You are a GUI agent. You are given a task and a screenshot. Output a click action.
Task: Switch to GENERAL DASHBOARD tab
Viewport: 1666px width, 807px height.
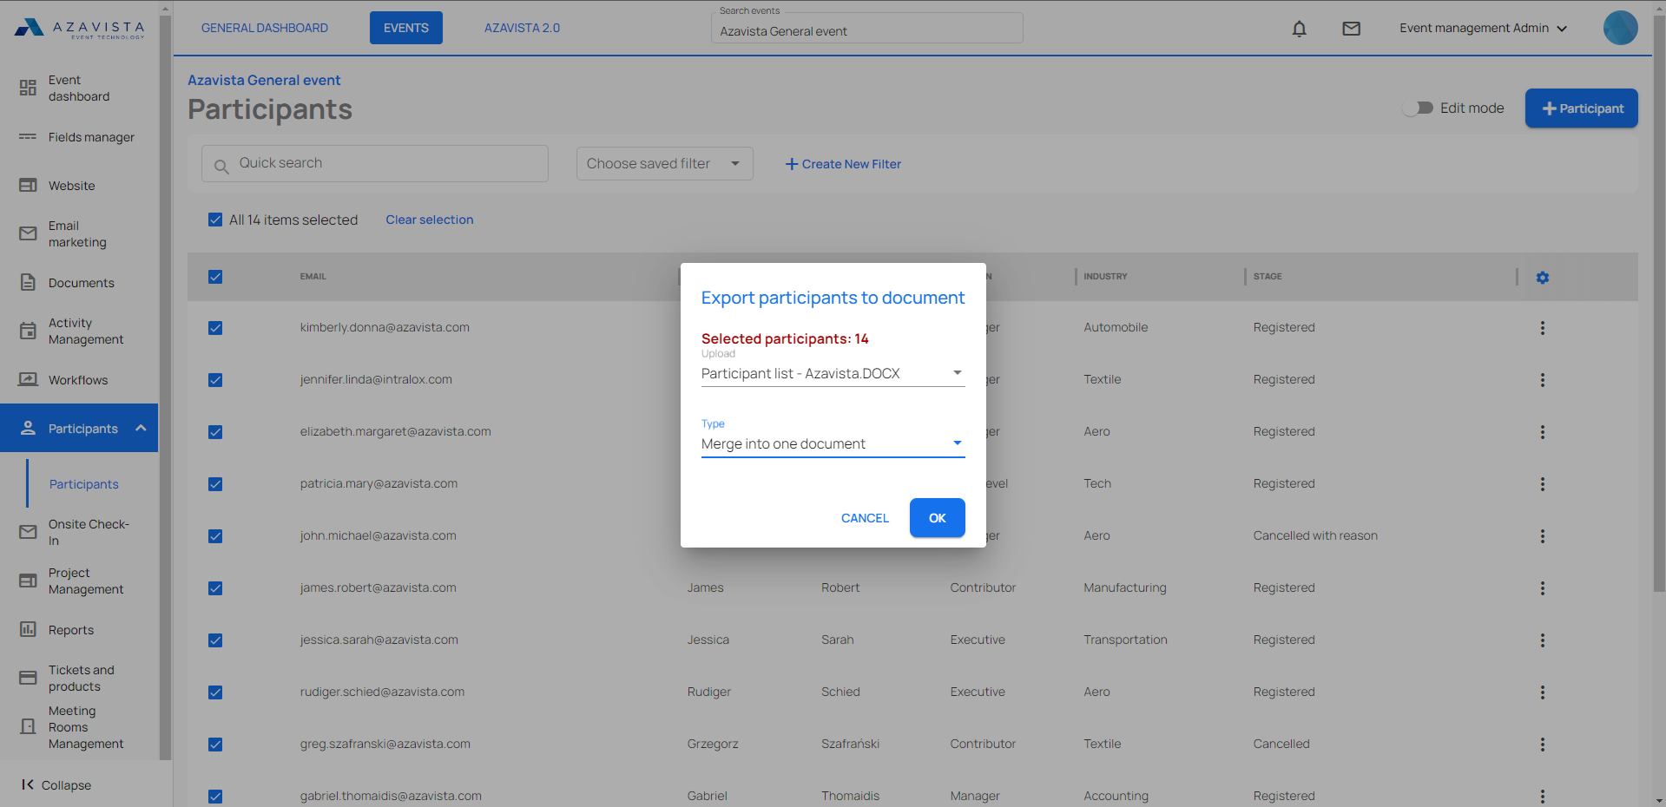pos(265,28)
